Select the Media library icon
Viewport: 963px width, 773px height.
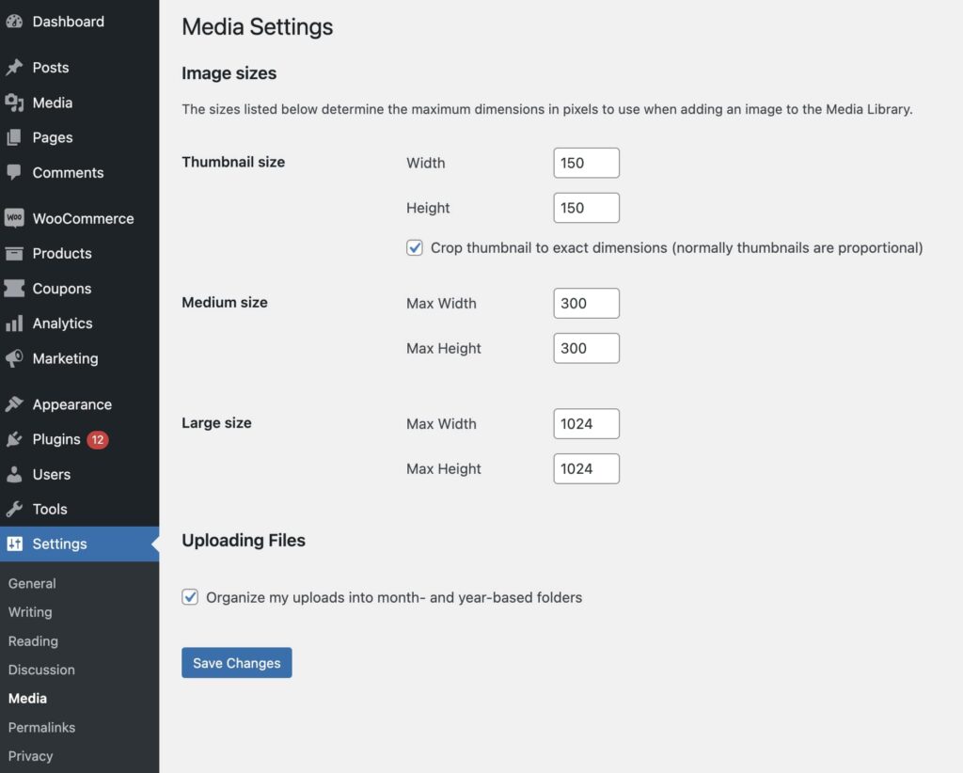[x=16, y=103]
